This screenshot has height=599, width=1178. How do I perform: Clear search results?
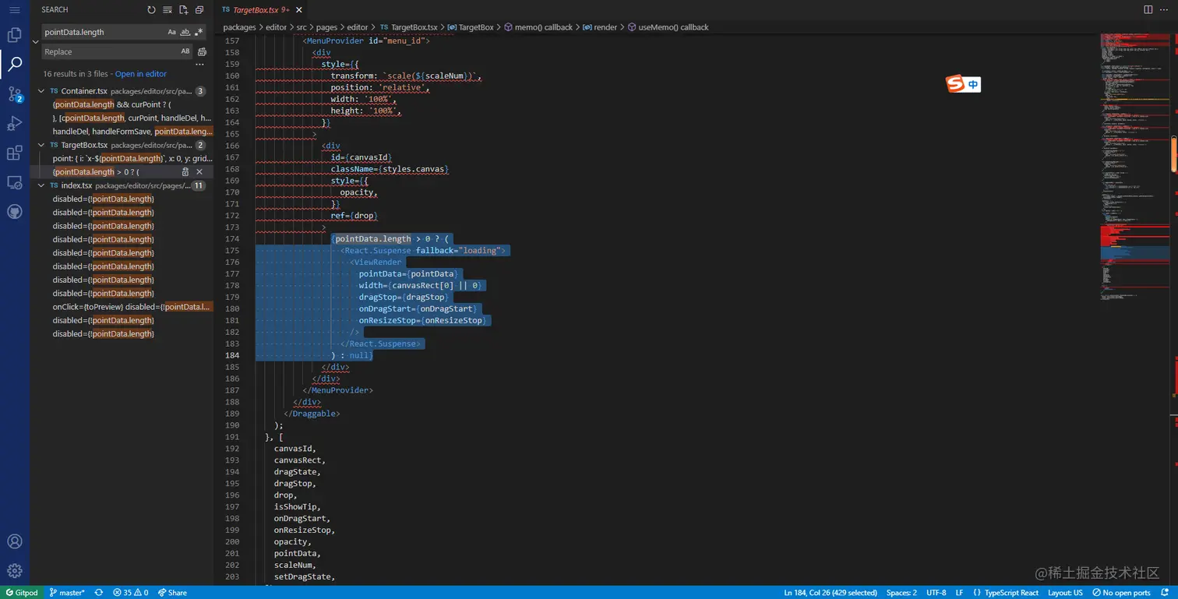click(x=167, y=10)
